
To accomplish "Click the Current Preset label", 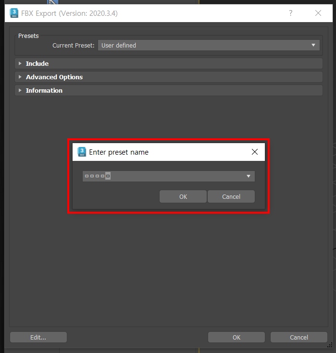I will [x=74, y=46].
